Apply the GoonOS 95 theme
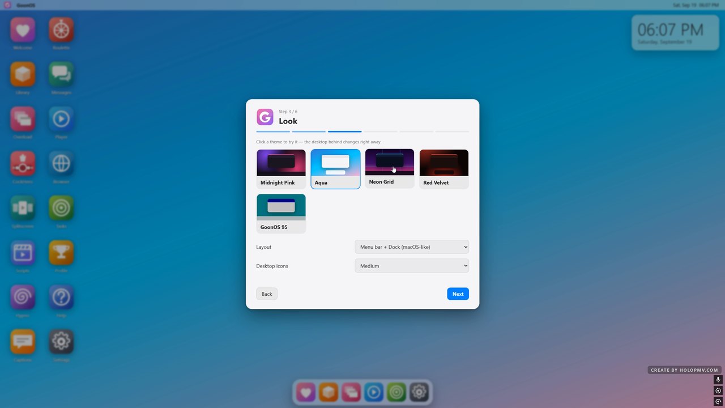This screenshot has height=408, width=725. point(281,214)
